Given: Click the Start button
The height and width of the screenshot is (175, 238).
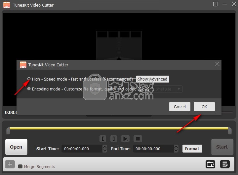Looking at the screenshot, I should [x=222, y=147].
